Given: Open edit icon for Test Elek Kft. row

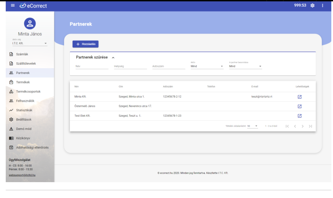Looking at the screenshot, I should click(300, 116).
